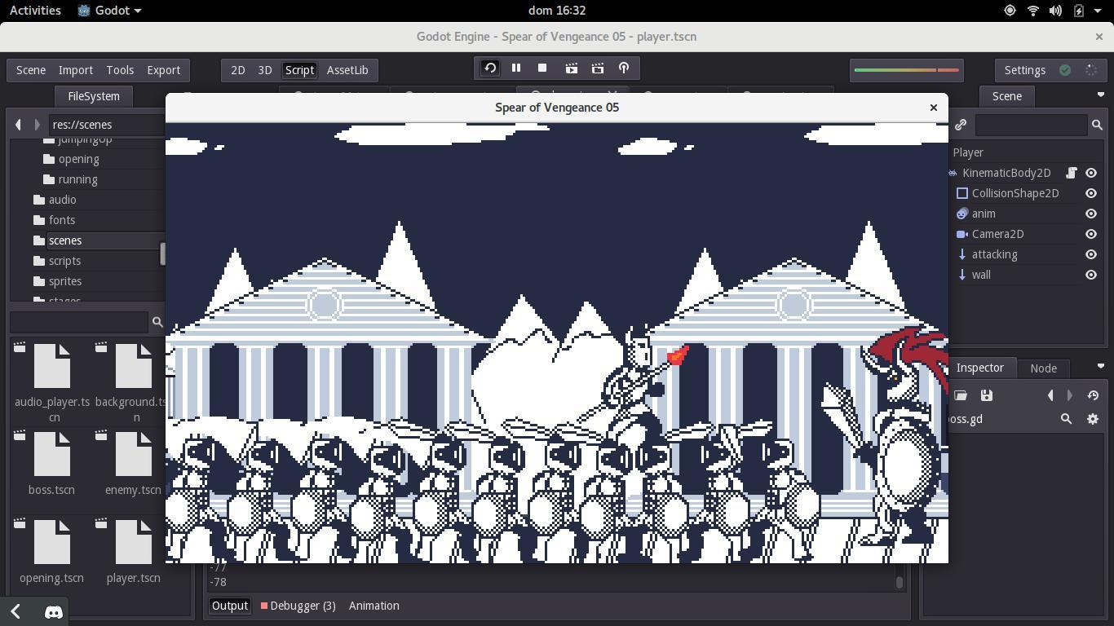Click the play custom scene icon
The height and width of the screenshot is (626, 1114).
click(x=598, y=68)
